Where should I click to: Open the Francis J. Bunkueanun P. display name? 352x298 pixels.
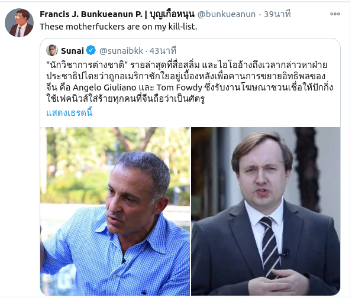91,14
